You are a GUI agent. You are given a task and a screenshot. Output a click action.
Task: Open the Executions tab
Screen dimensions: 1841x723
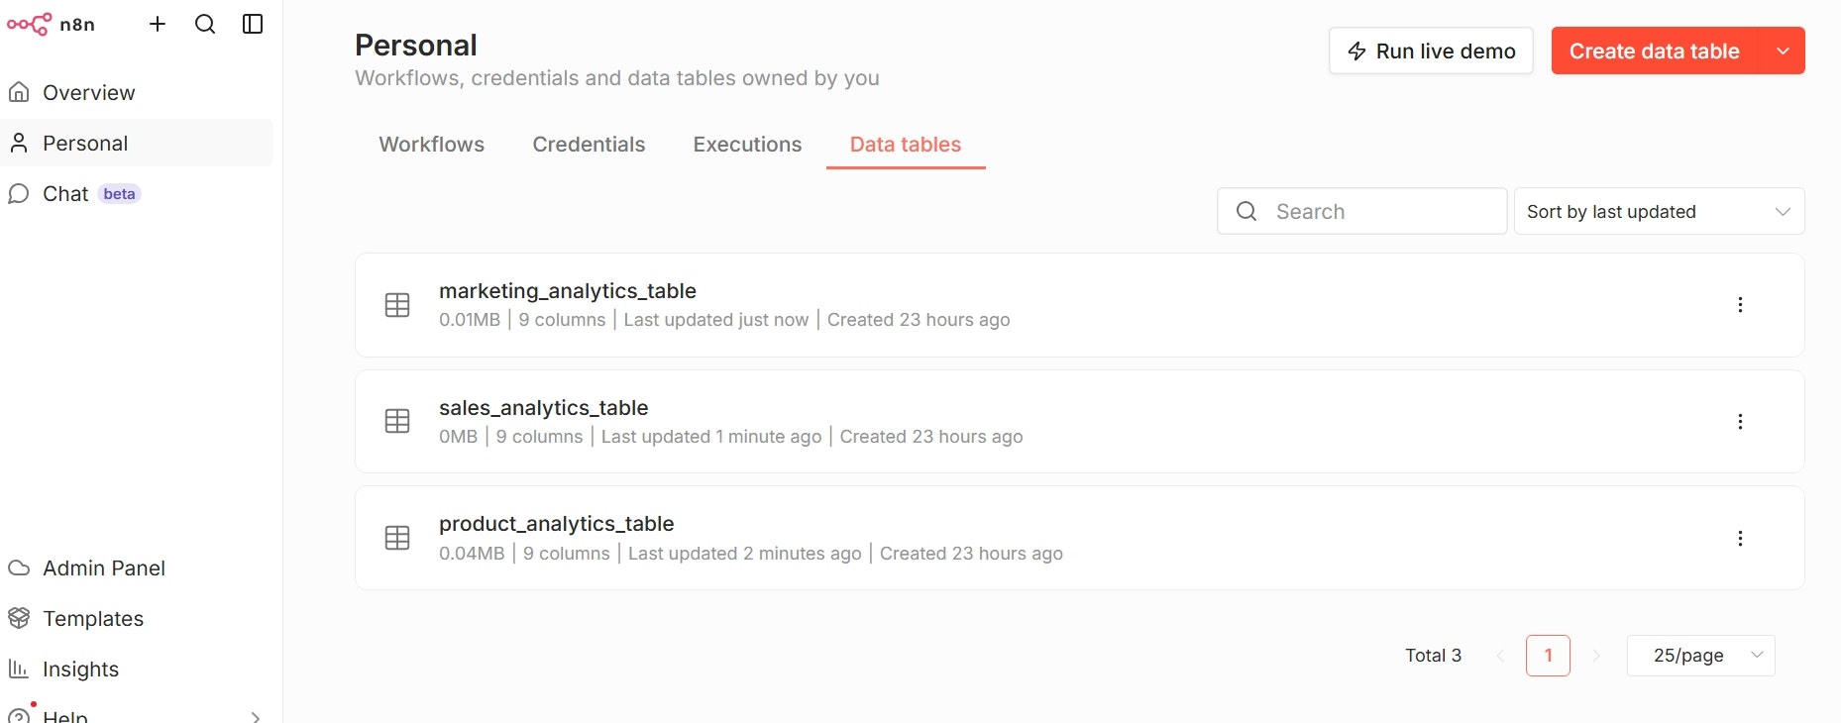[747, 145]
